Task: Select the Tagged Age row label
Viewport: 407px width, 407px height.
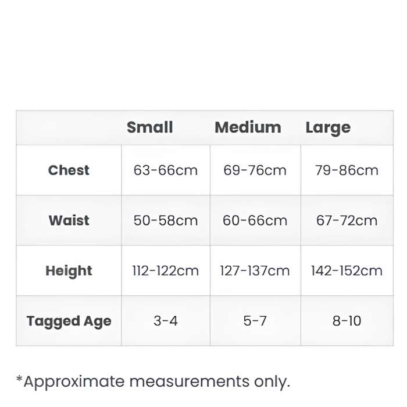Action: 69,322
